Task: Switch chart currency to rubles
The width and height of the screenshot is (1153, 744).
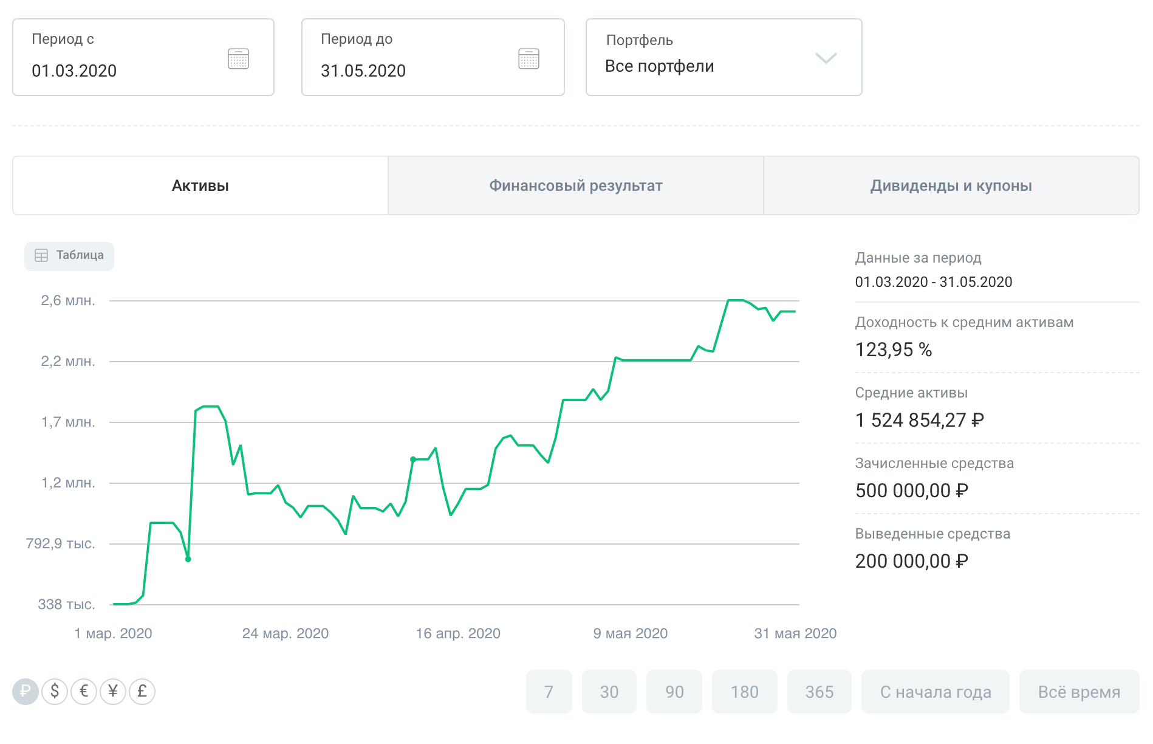Action: [x=26, y=692]
